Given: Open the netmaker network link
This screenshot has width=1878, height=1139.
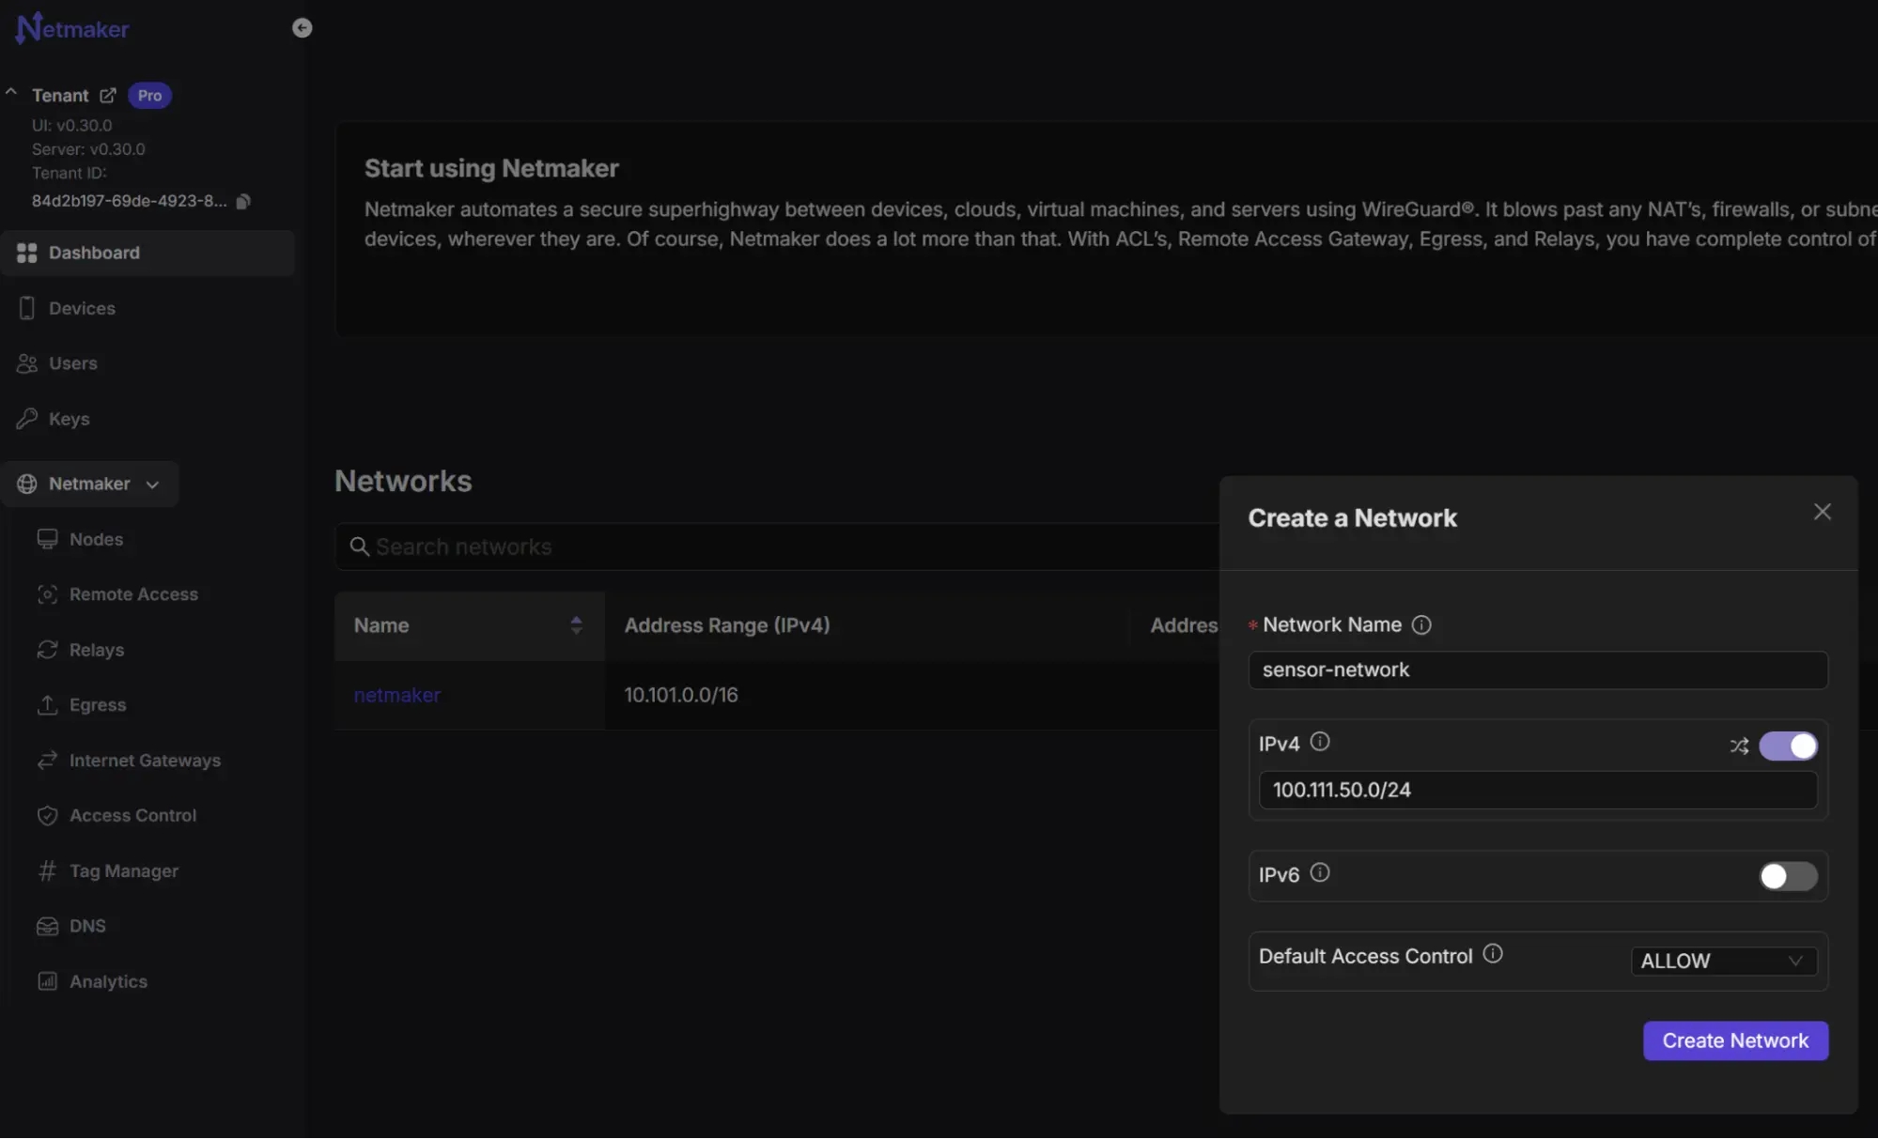Looking at the screenshot, I should point(396,696).
